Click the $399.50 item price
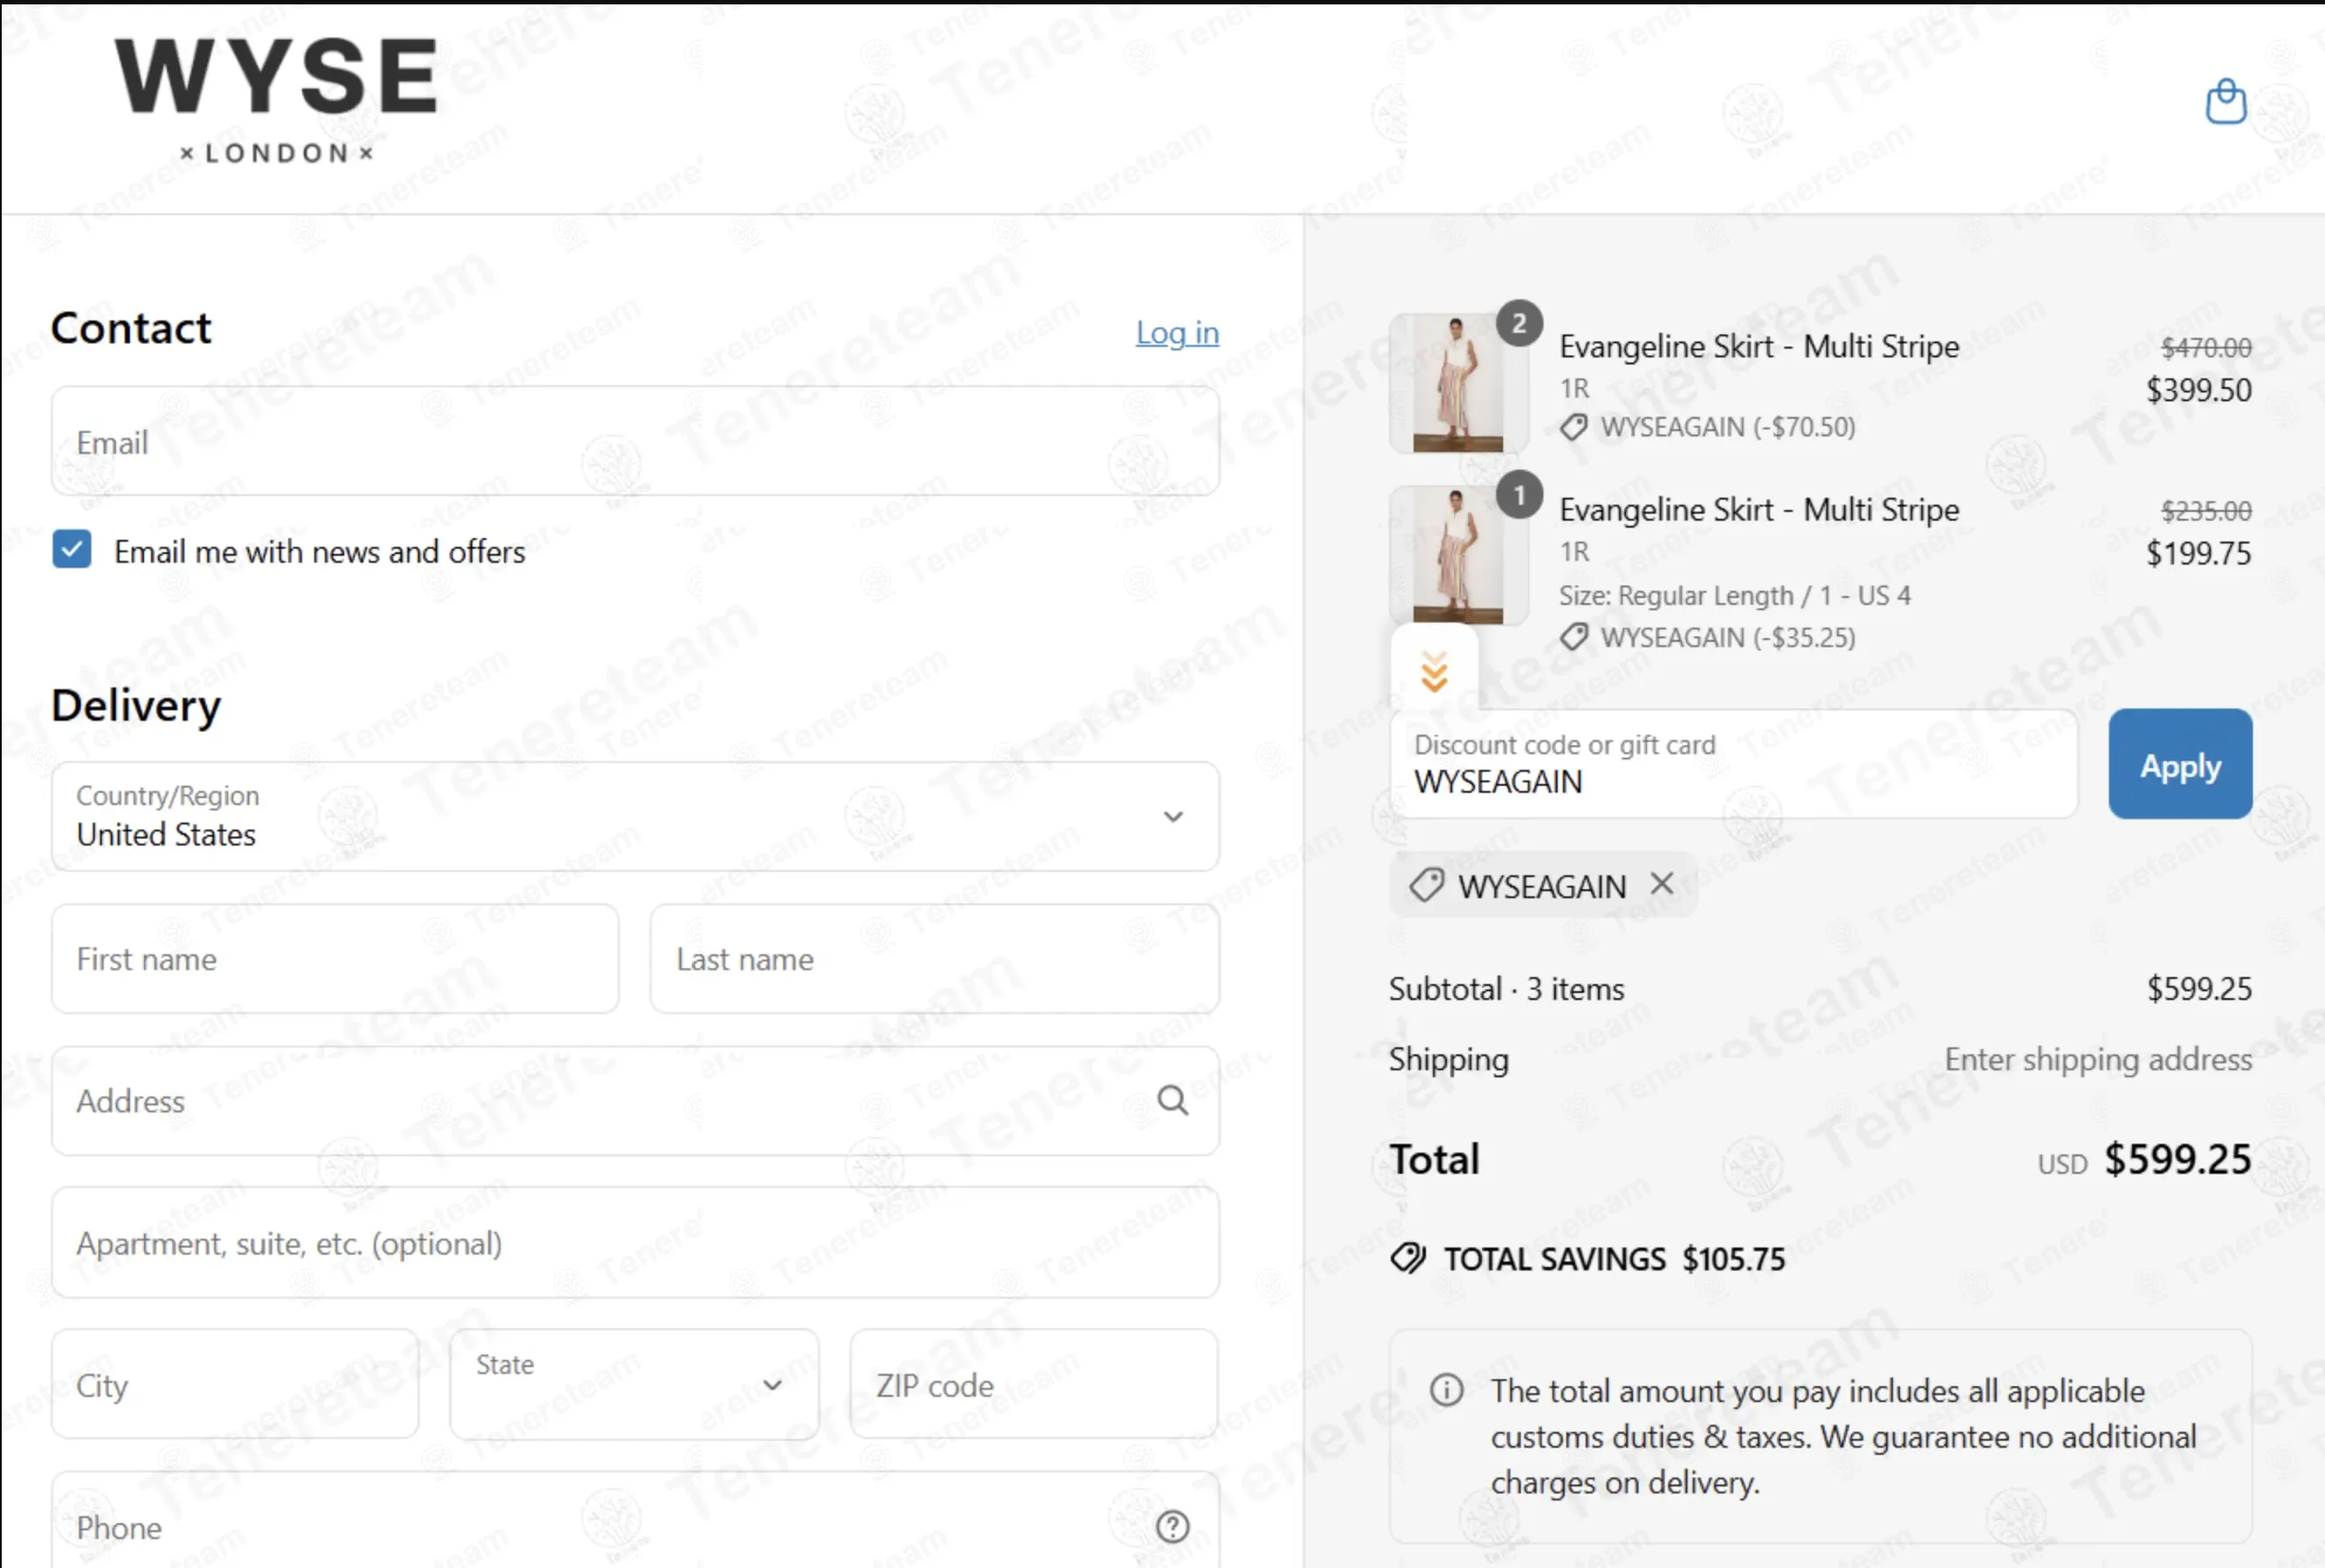The width and height of the screenshot is (2325, 1568). [2198, 390]
